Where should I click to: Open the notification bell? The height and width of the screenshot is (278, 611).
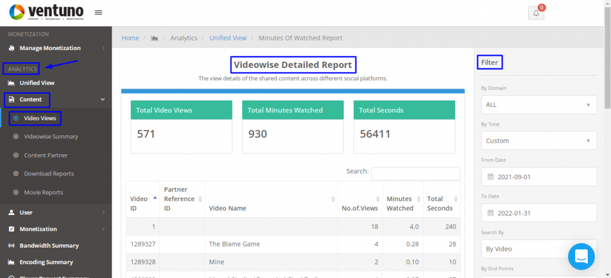536,13
